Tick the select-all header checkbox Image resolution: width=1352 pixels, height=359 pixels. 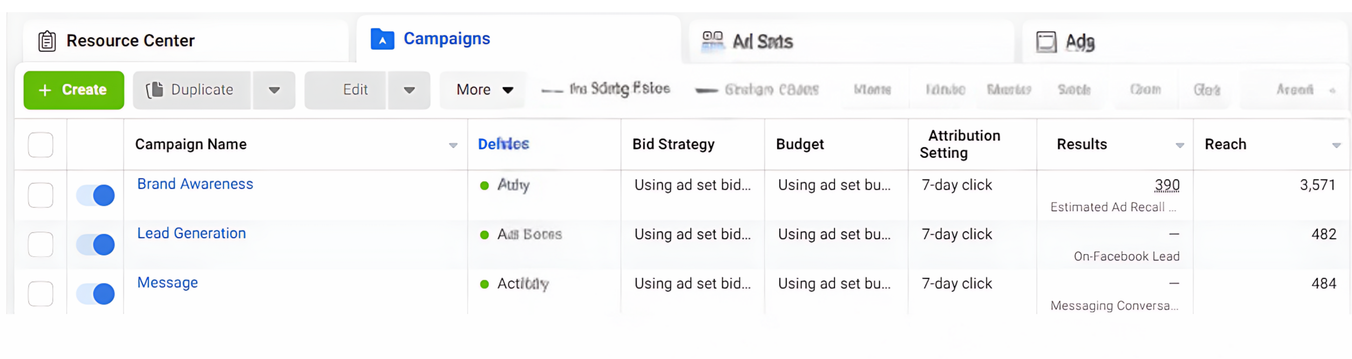(x=40, y=145)
